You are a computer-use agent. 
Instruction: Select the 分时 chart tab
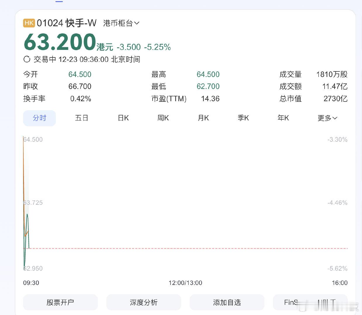(x=39, y=118)
